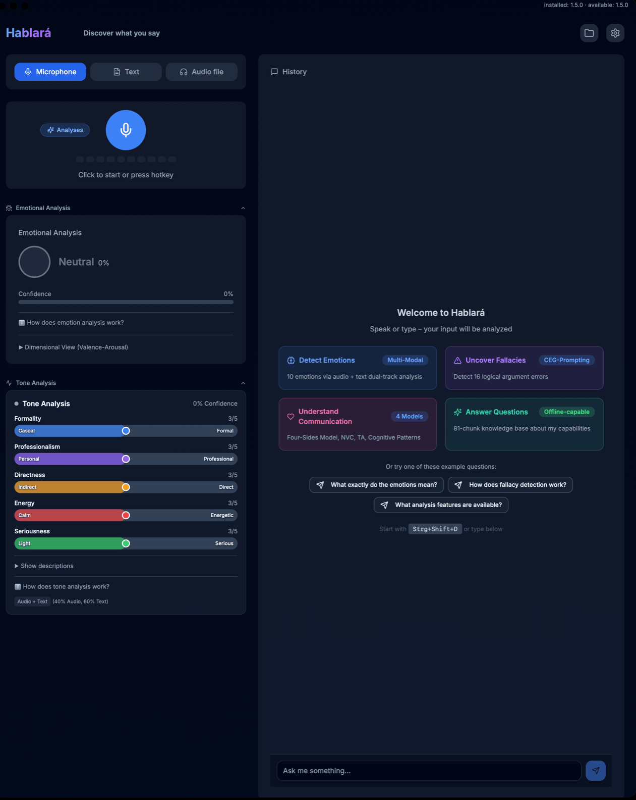636x800 pixels.
Task: Click the Professional end of Professionalism scale
Action: 218,459
